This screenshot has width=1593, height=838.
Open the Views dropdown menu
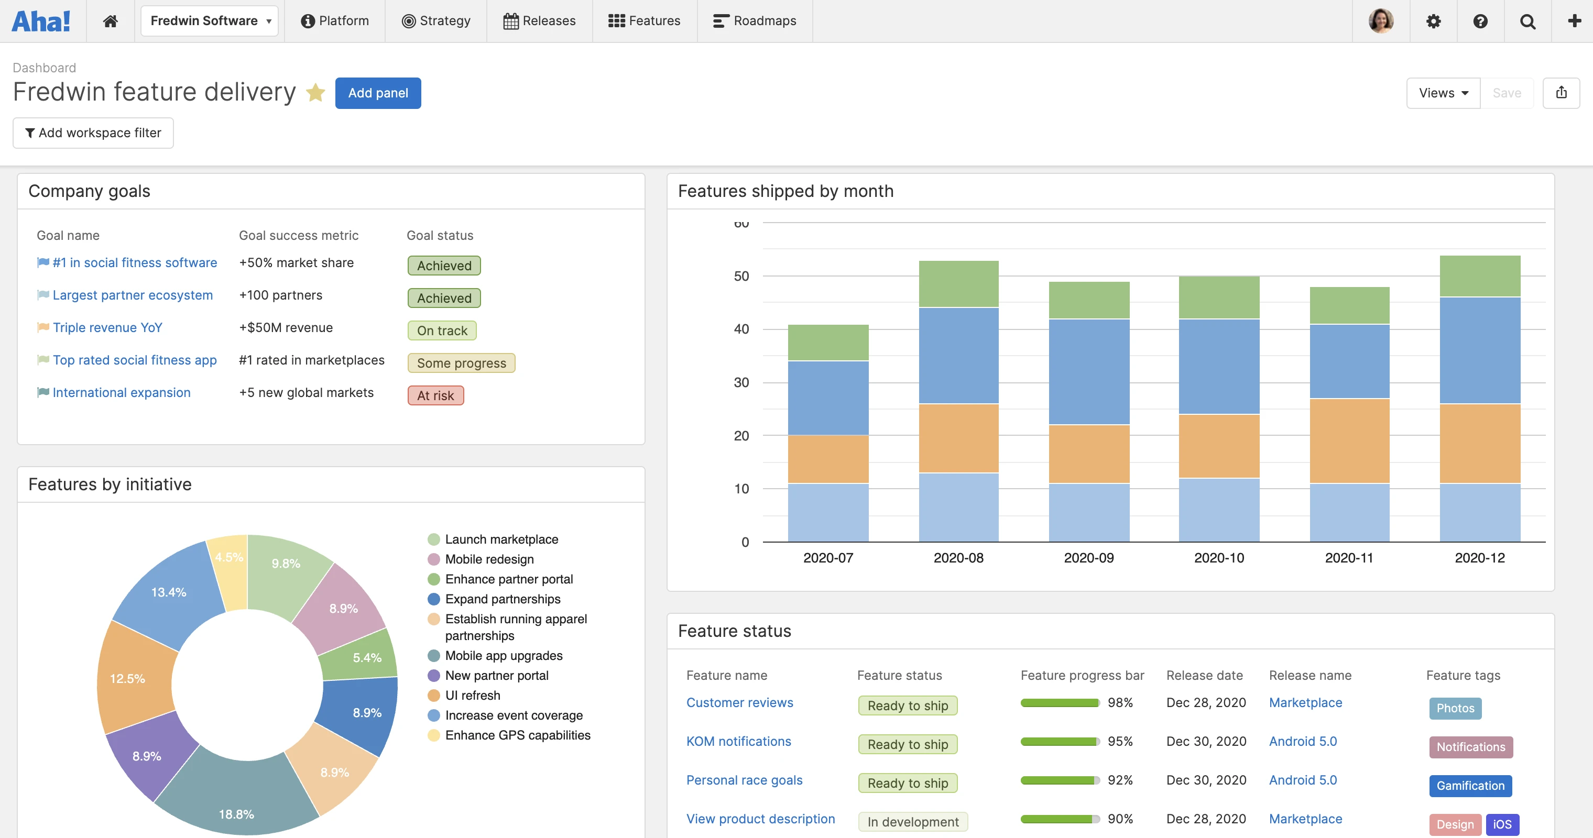click(1443, 93)
